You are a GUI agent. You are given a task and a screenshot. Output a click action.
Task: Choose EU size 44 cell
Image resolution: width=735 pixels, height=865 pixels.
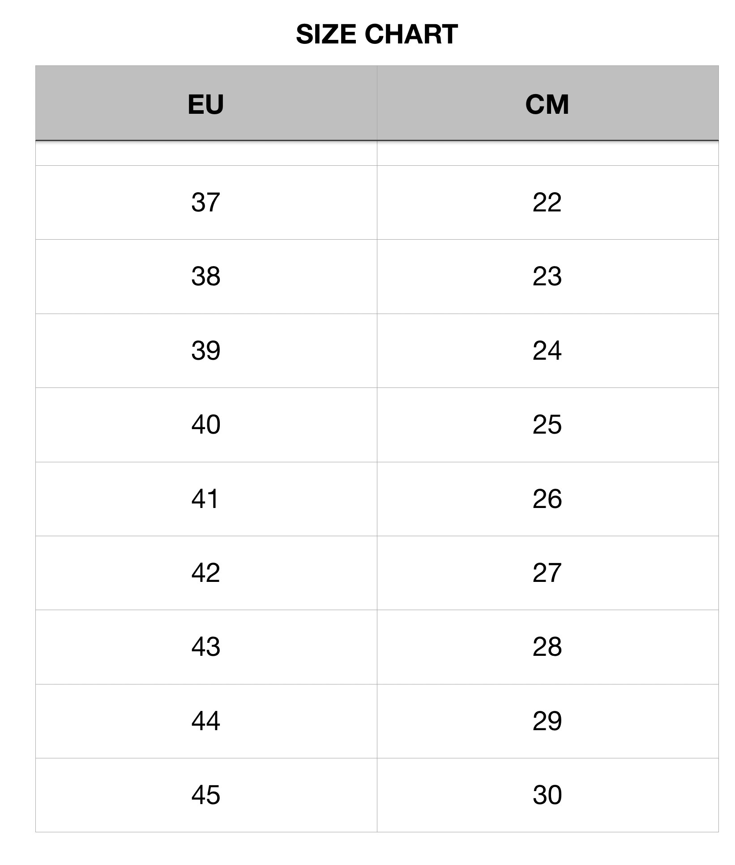pyautogui.click(x=205, y=721)
